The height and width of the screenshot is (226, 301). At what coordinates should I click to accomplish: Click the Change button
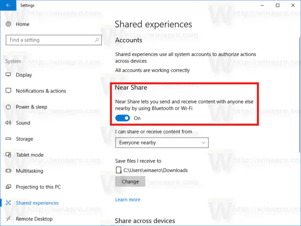(130, 181)
